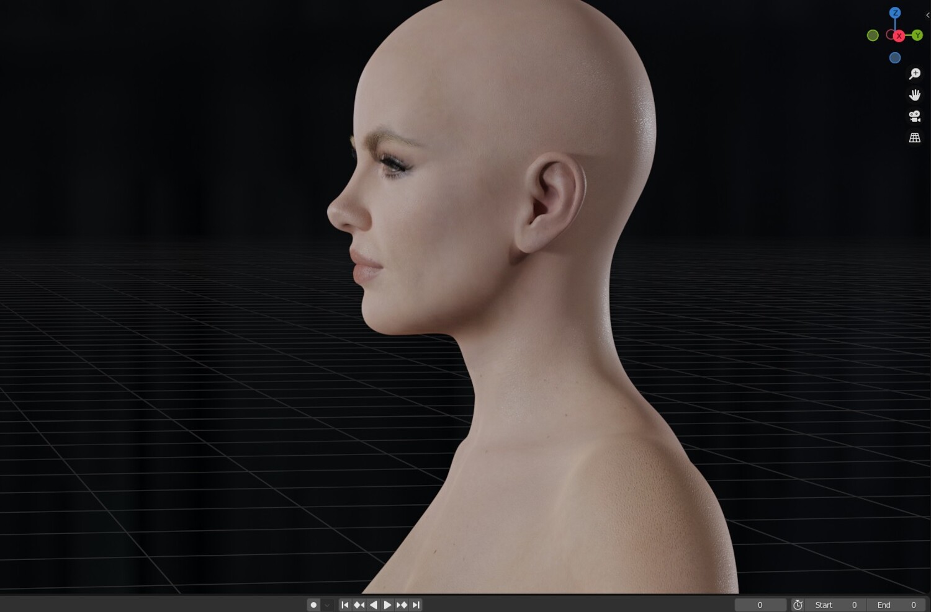Expand the sidebar with the top-right arrow
Viewport: 931px width, 612px height.
927,15
